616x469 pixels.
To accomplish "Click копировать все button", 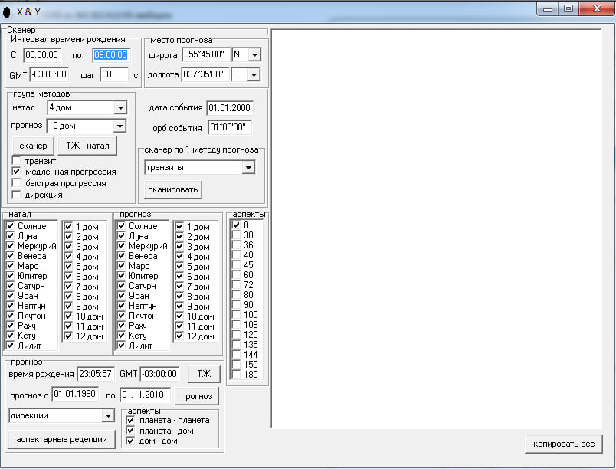I will (564, 444).
